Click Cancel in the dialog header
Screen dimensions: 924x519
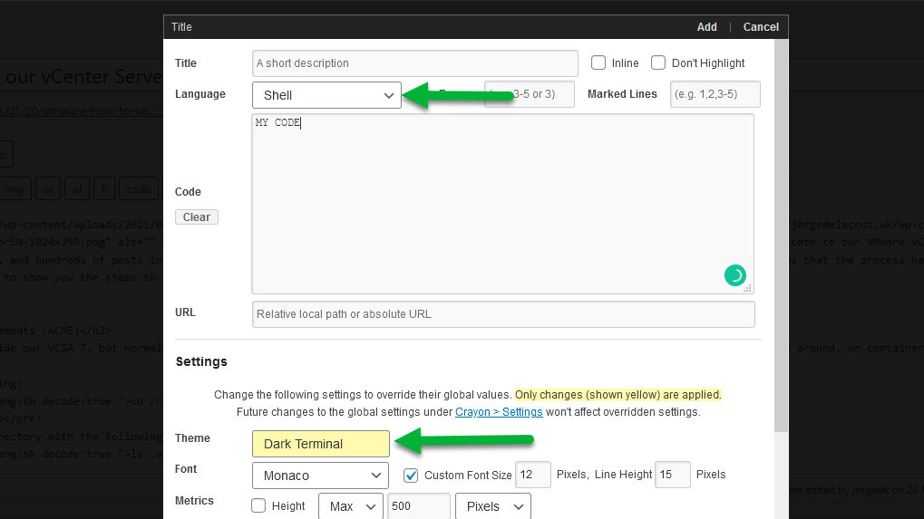pyautogui.click(x=761, y=27)
